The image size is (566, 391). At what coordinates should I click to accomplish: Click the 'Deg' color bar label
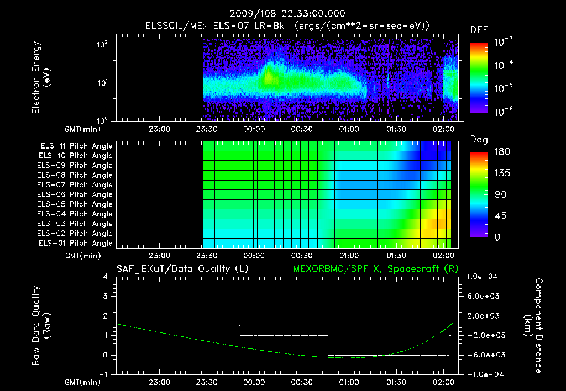click(479, 140)
